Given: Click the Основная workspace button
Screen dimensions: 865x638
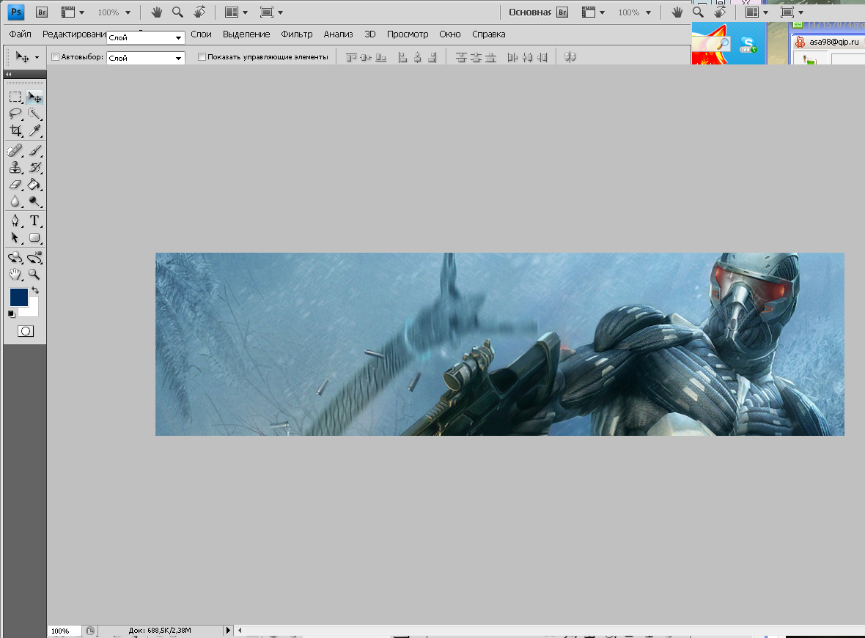Looking at the screenshot, I should pos(530,12).
